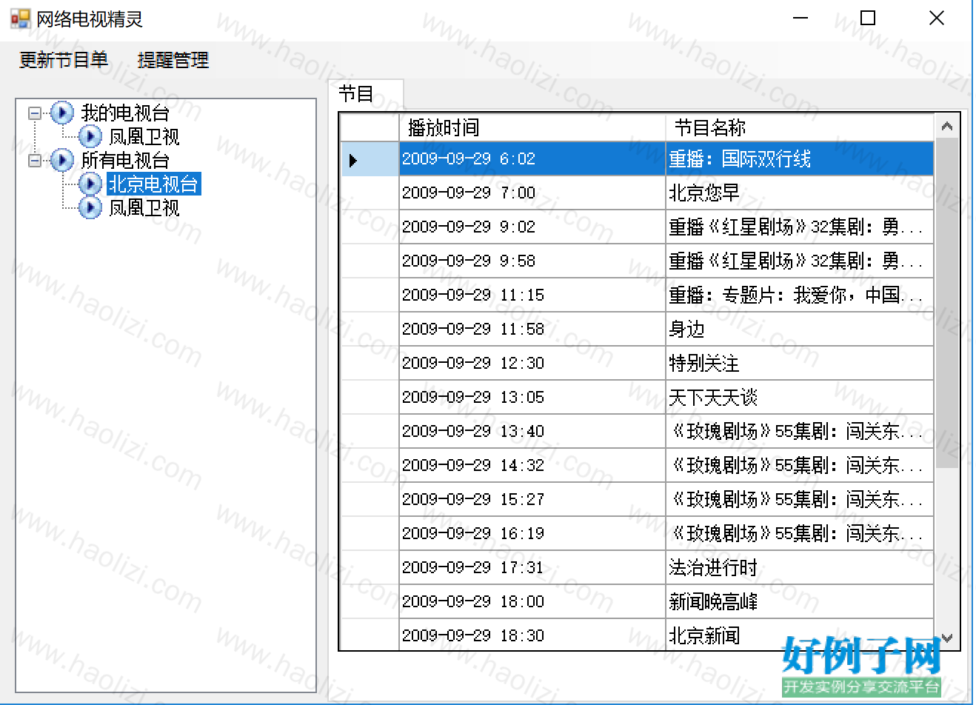The width and height of the screenshot is (976, 705).
Task: Select program 法治进行时
Action: point(800,567)
